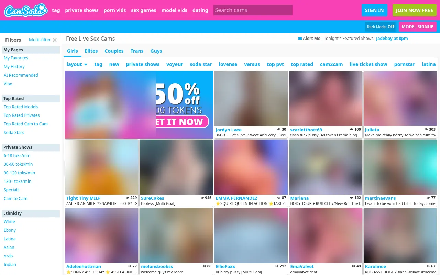Click the Multi-filter link
The image size is (440, 275).
pyautogui.click(x=40, y=40)
